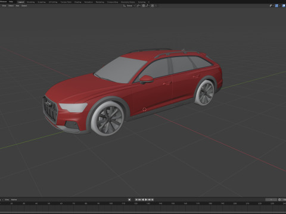Switch to the Sculpting workspace tab

[42, 2]
